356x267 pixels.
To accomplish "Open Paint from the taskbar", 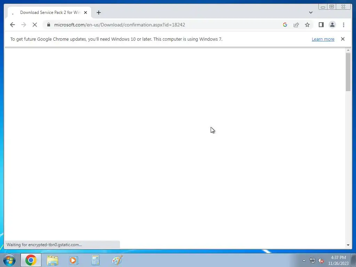I will coord(117,260).
